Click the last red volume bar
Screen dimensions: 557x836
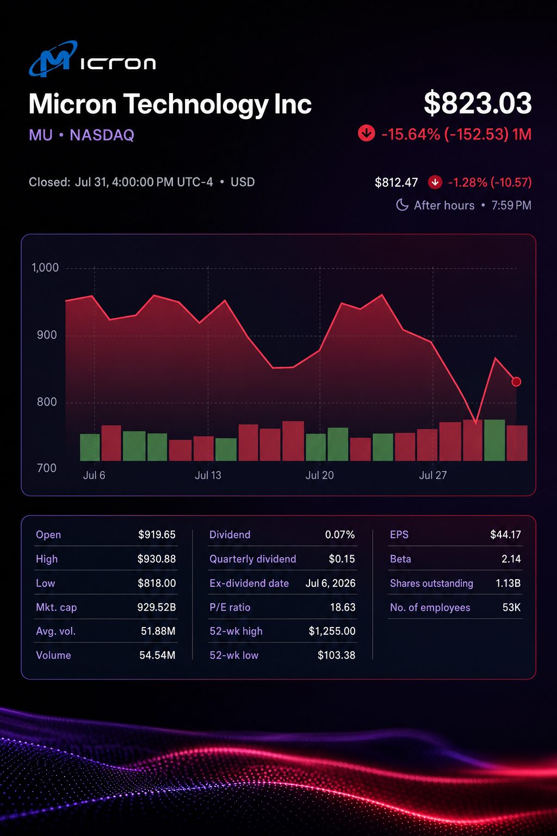pyautogui.click(x=517, y=443)
